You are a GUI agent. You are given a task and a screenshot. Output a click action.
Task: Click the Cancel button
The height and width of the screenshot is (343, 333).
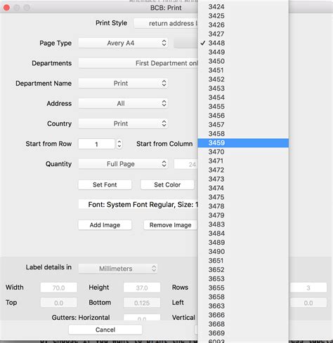105,330
